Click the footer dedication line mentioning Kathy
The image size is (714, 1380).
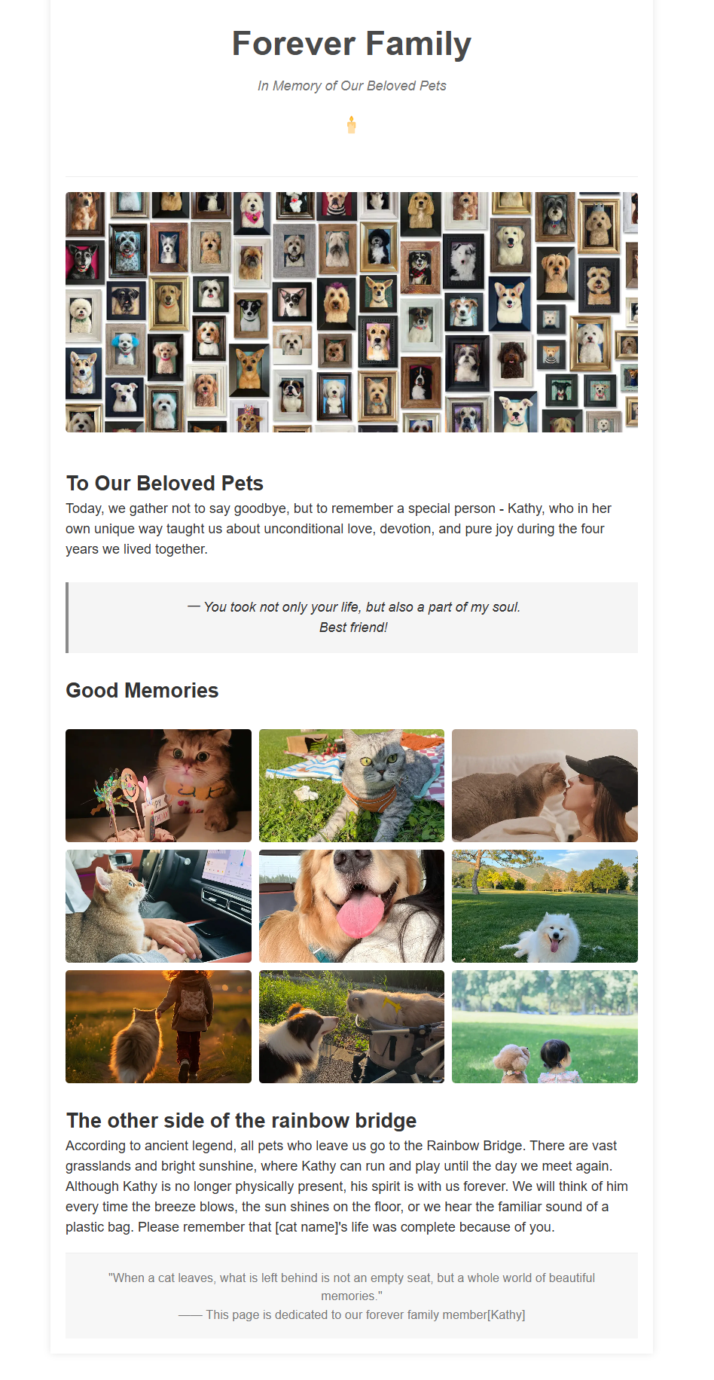point(352,1314)
